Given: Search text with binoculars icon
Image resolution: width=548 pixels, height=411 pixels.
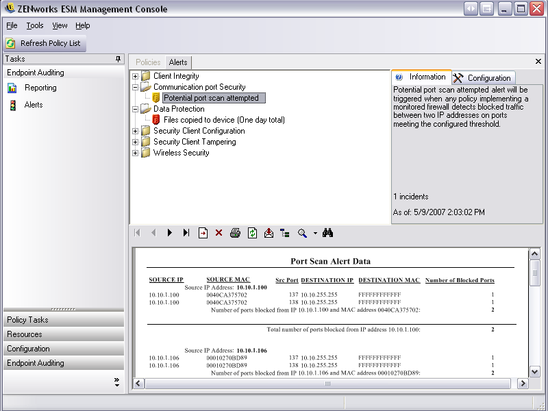Looking at the screenshot, I should (x=327, y=233).
